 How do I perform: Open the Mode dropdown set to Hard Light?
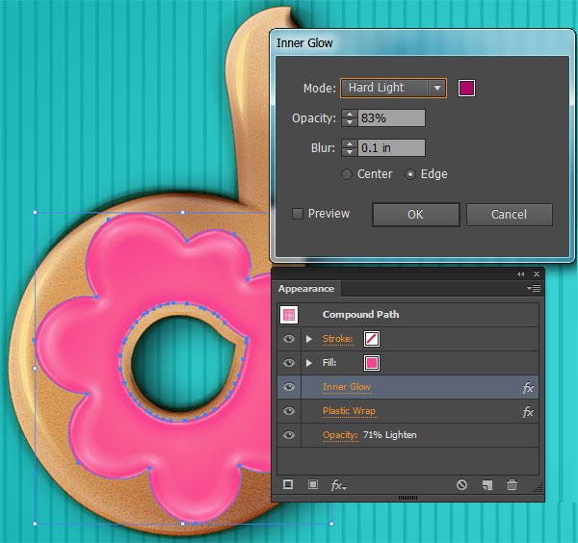tap(393, 88)
